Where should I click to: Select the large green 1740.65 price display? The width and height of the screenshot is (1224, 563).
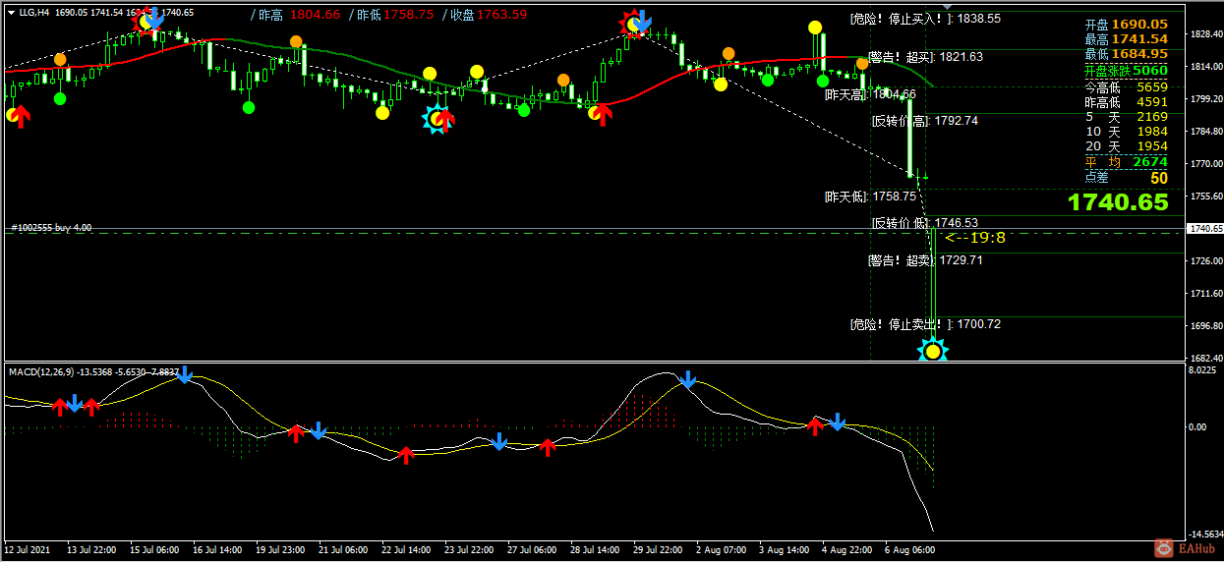[1118, 202]
